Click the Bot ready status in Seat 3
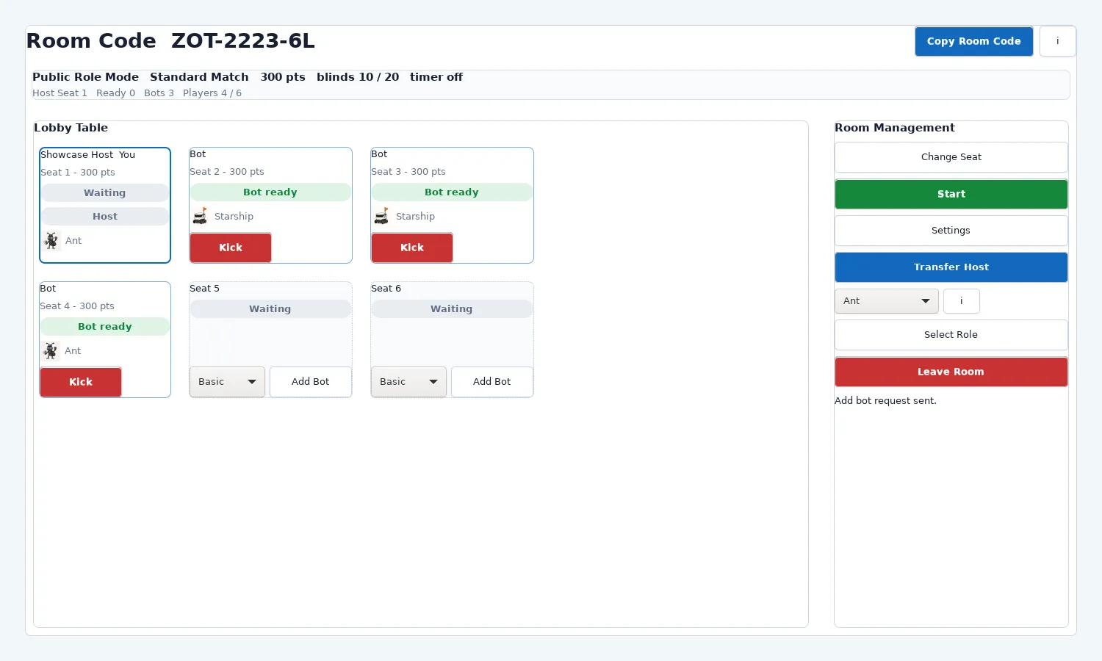This screenshot has height=661, width=1102. [452, 192]
